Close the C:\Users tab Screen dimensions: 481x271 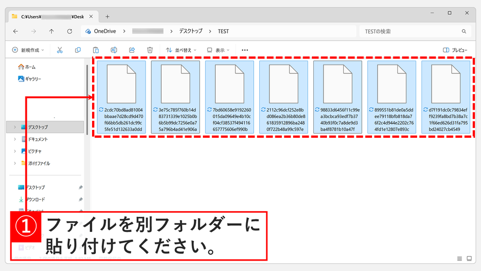tap(91, 16)
